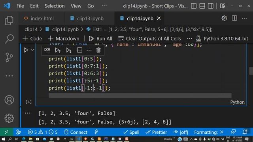Open the Windows Start menu
This screenshot has height=142, width=253.
pyautogui.click(x=3, y=139)
